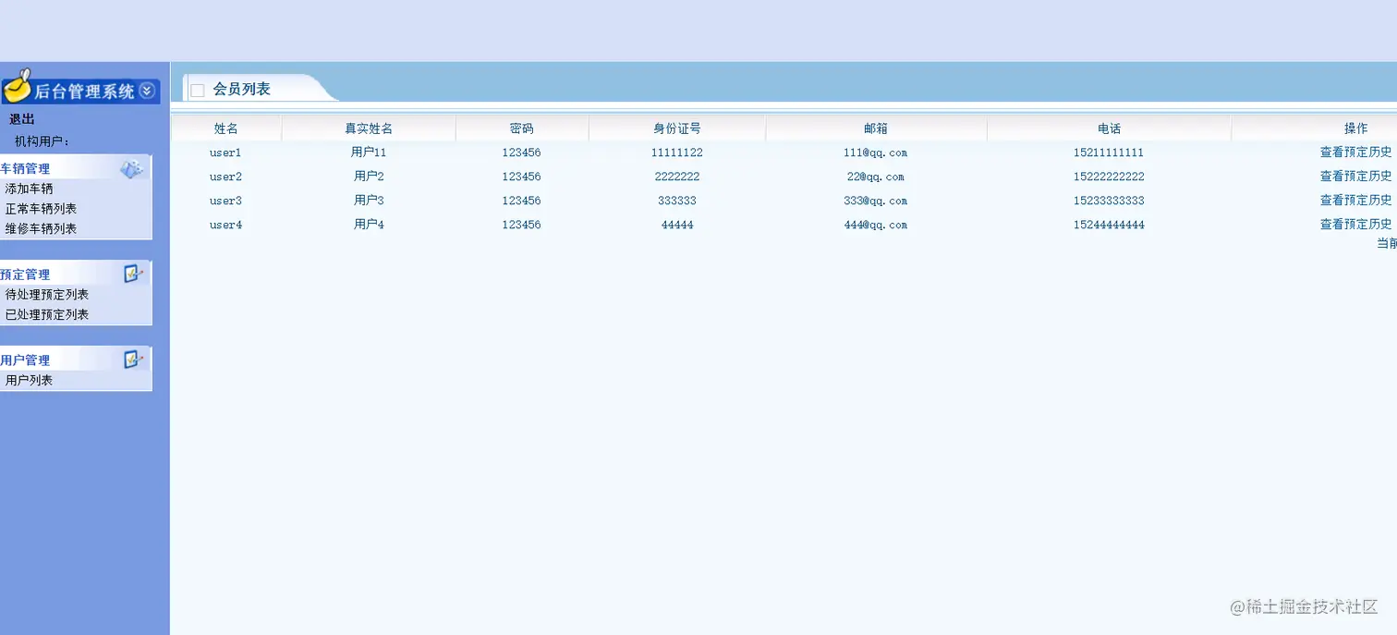This screenshot has width=1397, height=635.
Task: View 查看预定历史 for user2
Action: click(1355, 177)
